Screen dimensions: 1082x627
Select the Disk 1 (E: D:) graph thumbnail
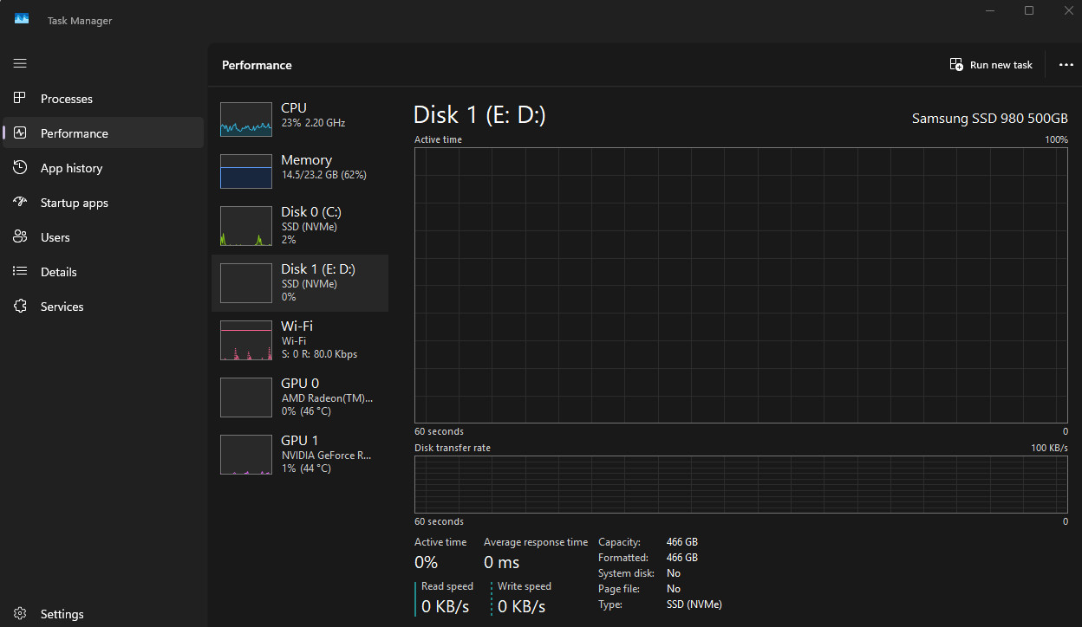[246, 282]
